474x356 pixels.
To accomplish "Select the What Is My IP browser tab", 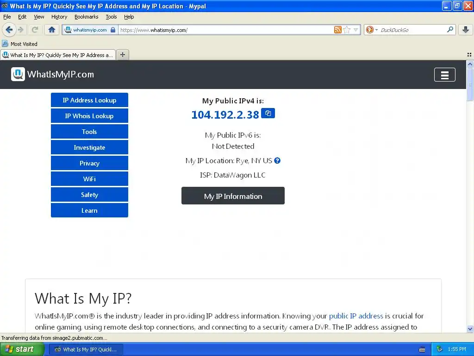I will click(x=58, y=55).
